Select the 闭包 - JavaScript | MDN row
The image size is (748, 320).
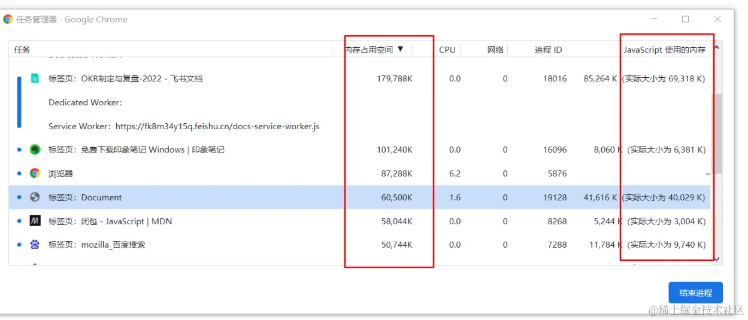click(x=359, y=221)
